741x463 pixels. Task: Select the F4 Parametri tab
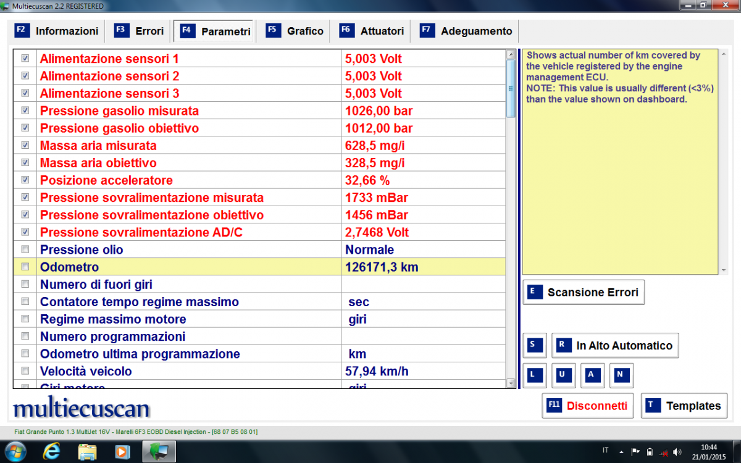pyautogui.click(x=216, y=31)
